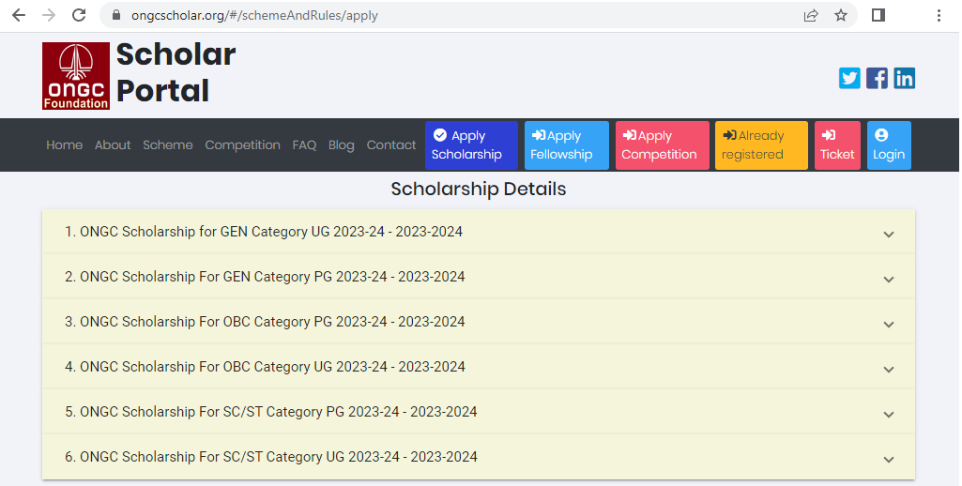Click the red Ticket button
Image resolution: width=962 pixels, height=486 pixels.
837,145
